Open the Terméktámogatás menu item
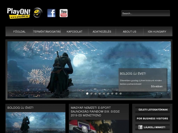Viewport: 178px width, 133px height. (x=47, y=32)
